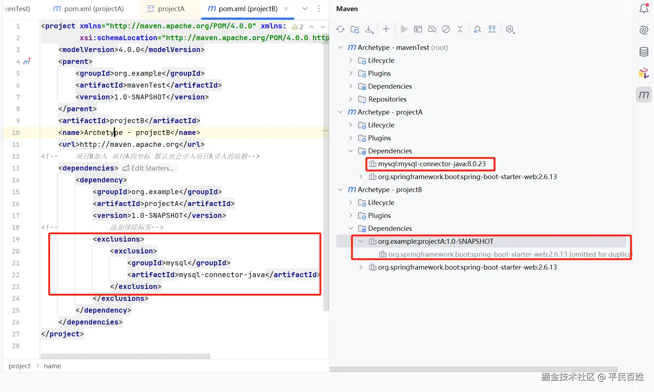Screen dimensions: 654x392
Task: Open Maven settings gear
Action: click(510, 29)
